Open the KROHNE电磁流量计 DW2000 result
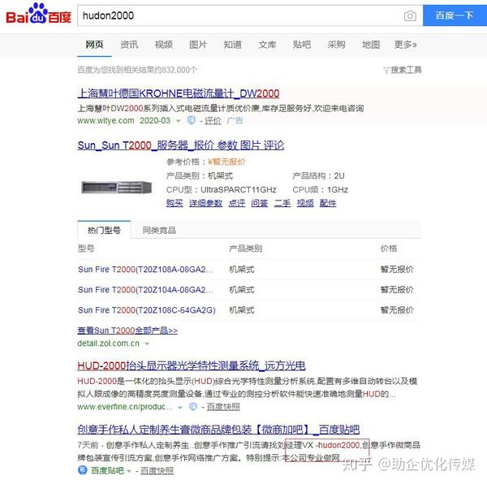This screenshot has width=487, height=484. coord(179,93)
